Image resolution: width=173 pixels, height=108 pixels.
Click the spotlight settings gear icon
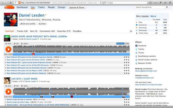point(131,31)
